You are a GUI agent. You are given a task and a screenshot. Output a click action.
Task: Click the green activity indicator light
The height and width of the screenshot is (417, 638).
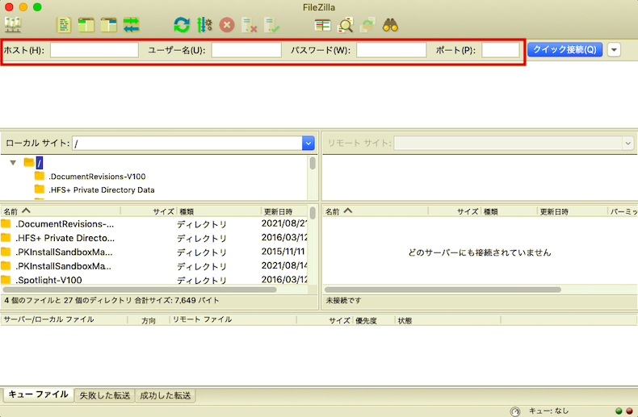point(619,411)
